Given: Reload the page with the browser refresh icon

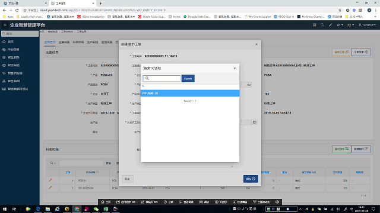Looking at the screenshot, I should pyautogui.click(x=17, y=10).
